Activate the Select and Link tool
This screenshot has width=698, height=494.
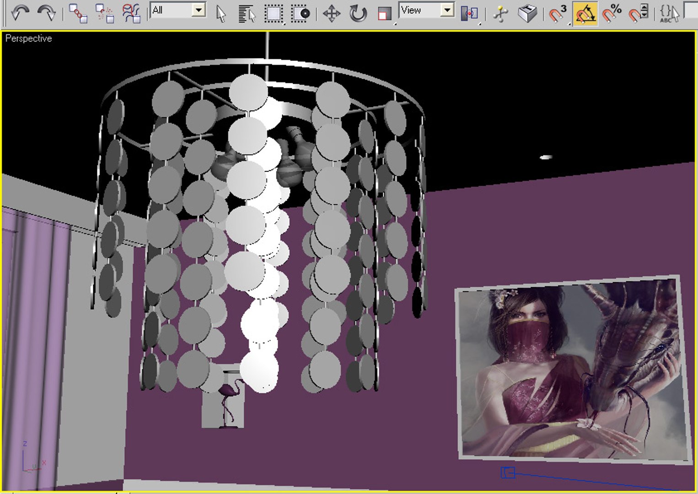tap(78, 13)
